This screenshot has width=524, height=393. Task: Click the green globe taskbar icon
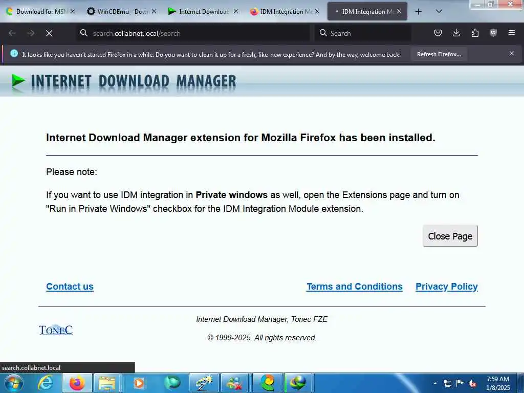pos(172,383)
